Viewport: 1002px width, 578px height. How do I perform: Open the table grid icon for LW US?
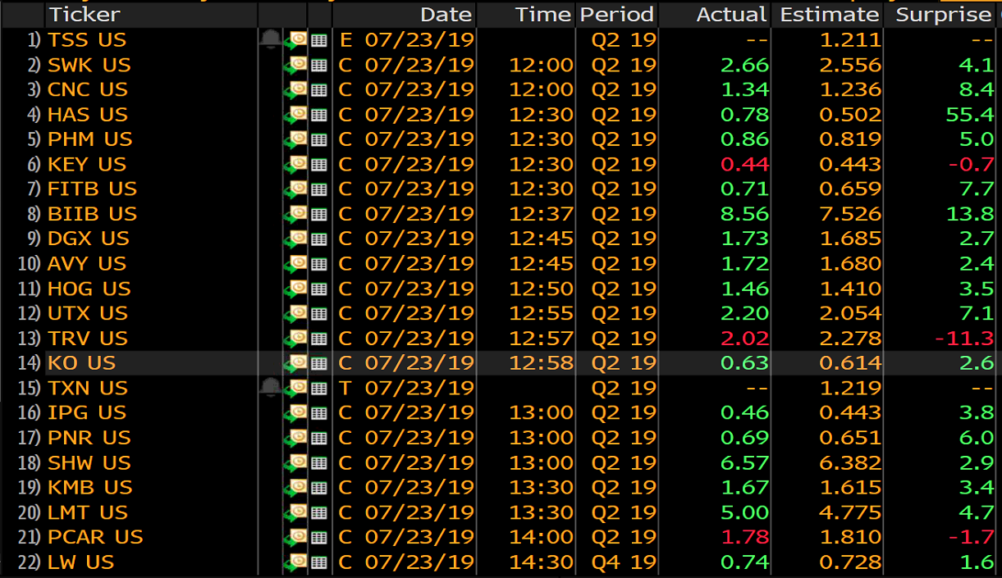click(319, 562)
